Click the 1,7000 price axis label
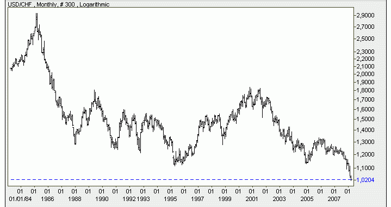This screenshot has height=207, width=391. [x=365, y=100]
